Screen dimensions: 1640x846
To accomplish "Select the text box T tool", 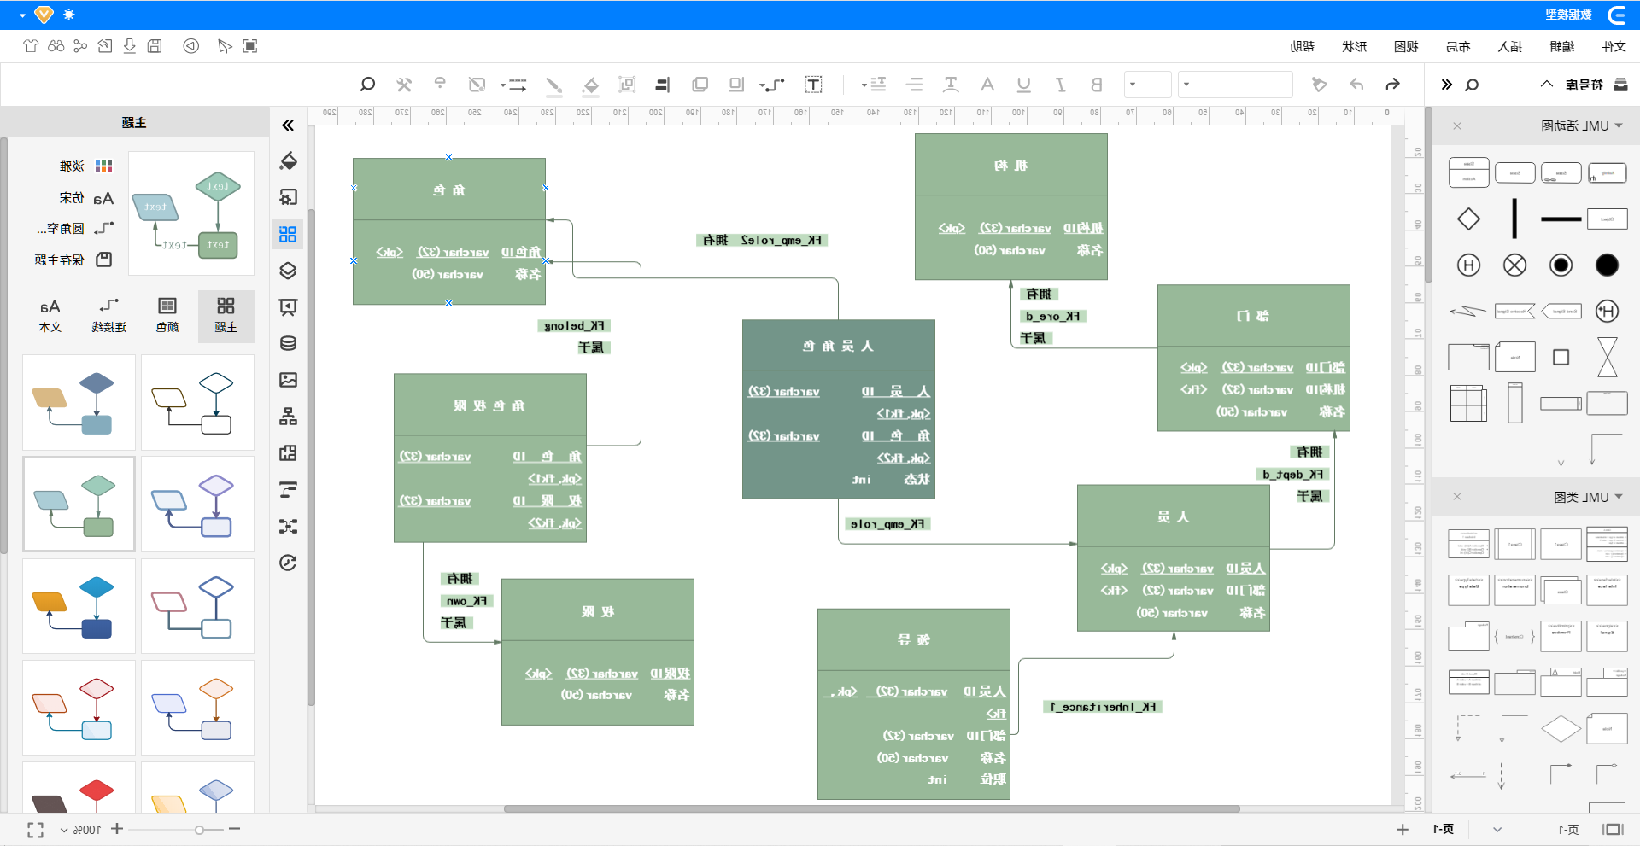I will 813,85.
